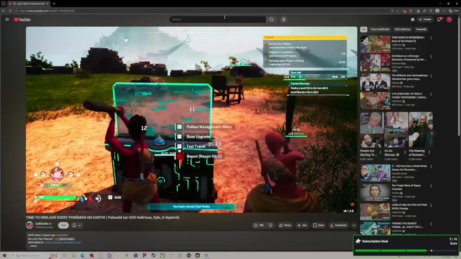Image resolution: width=461 pixels, height=259 pixels.
Task: Dislike the video with thumbs-down
Action: (x=270, y=225)
